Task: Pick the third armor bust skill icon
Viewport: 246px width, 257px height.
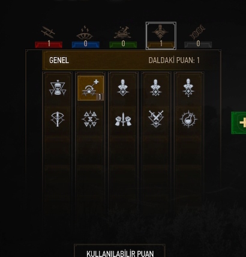Action: (188, 88)
